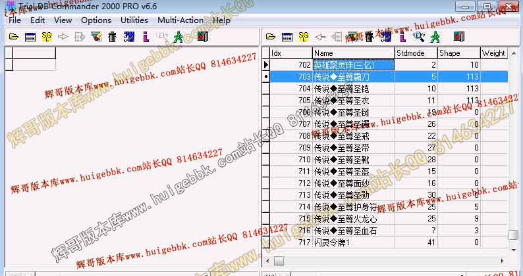Screen dimensions: 523x276
Task: Select name cell 传说◆至尊面纱
Action: click(x=354, y=183)
